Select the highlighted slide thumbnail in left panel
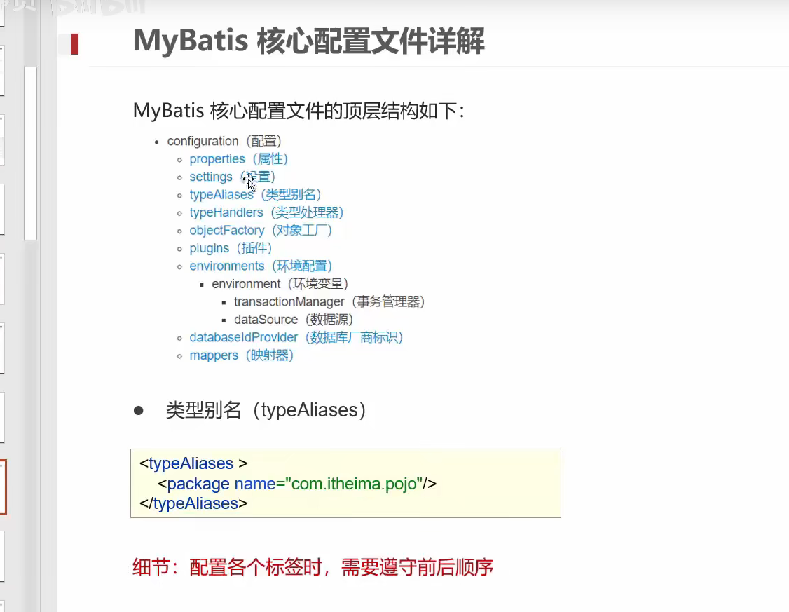Image resolution: width=789 pixels, height=612 pixels. pyautogui.click(x=3, y=487)
